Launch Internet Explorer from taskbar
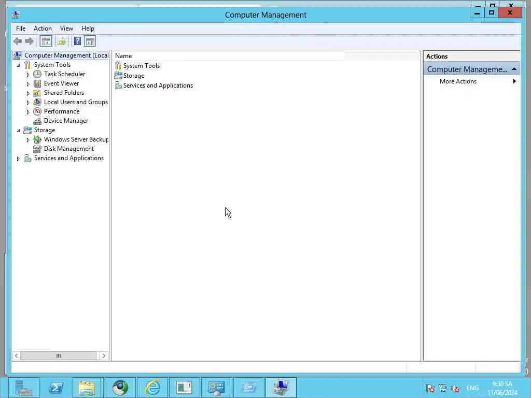Viewport: 531px width, 398px height. (x=152, y=388)
